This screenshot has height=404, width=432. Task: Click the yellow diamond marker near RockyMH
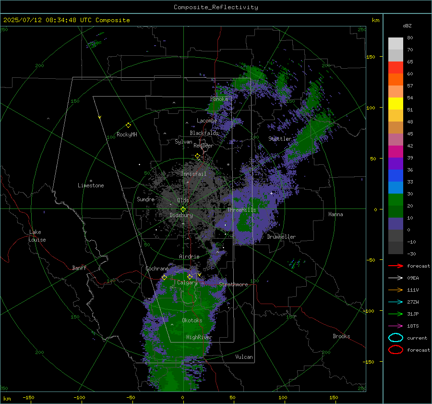128,125
